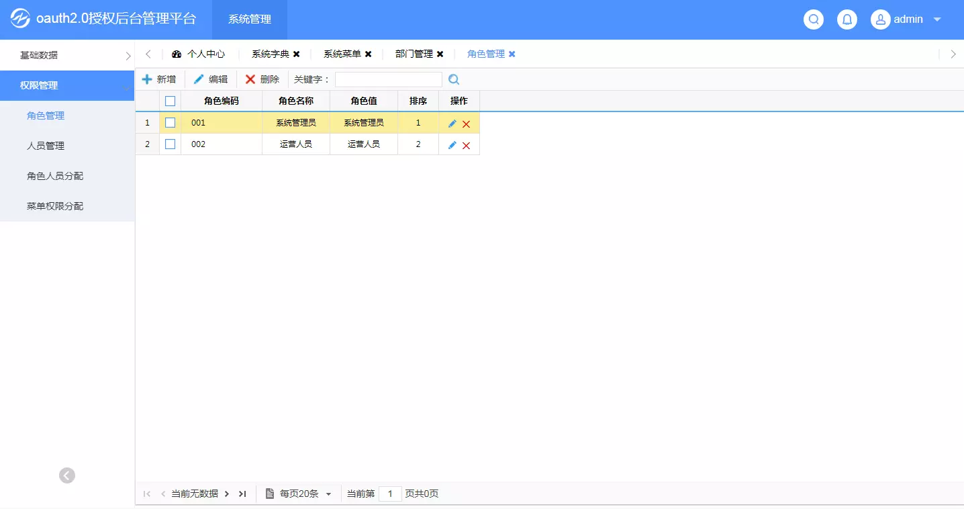
Task: Toggle the select-all checkbox in the table header
Action: tap(170, 101)
